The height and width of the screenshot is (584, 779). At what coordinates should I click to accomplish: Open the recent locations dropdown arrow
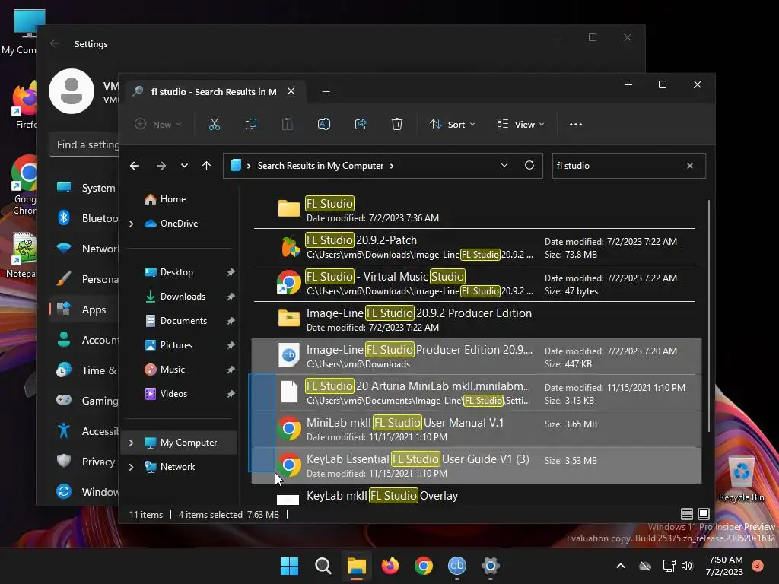click(184, 166)
